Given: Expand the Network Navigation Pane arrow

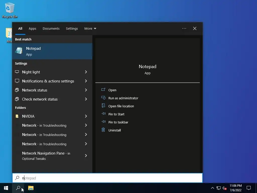Looking at the screenshot, I should 86,156.
